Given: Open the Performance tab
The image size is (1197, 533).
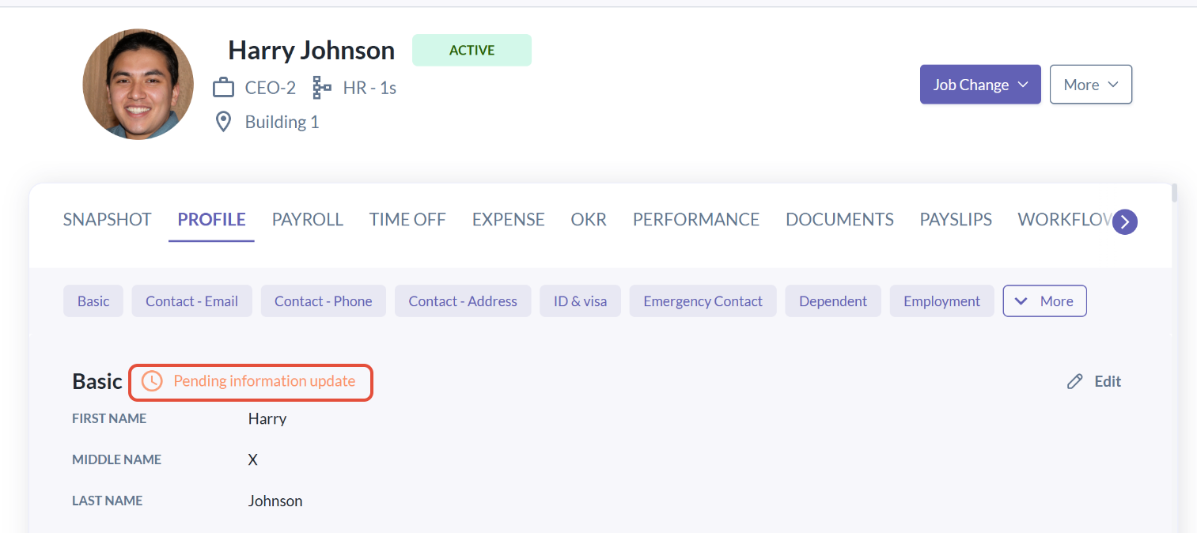Looking at the screenshot, I should pyautogui.click(x=696, y=219).
